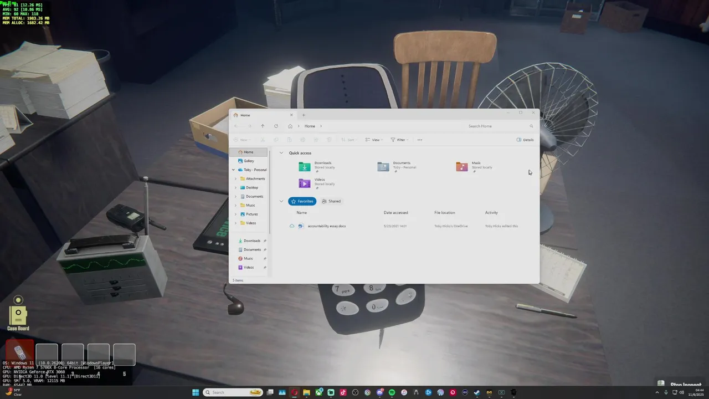Select Toby - Personal OneDrive entry
The height and width of the screenshot is (399, 709).
pos(253,170)
